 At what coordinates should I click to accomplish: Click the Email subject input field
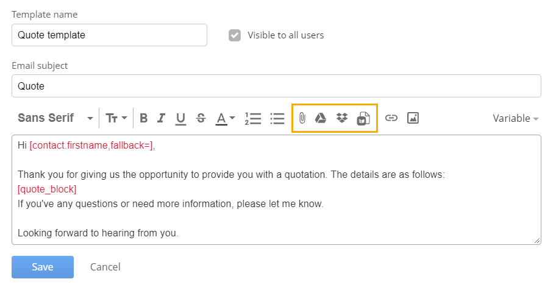(276, 86)
